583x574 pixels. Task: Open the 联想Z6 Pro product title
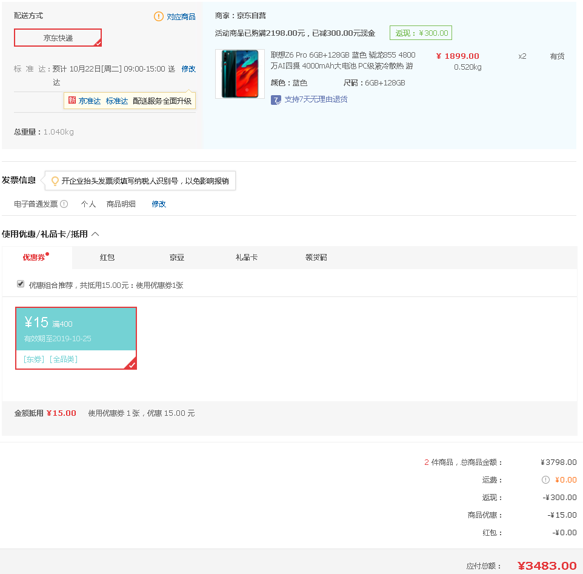pyautogui.click(x=343, y=60)
